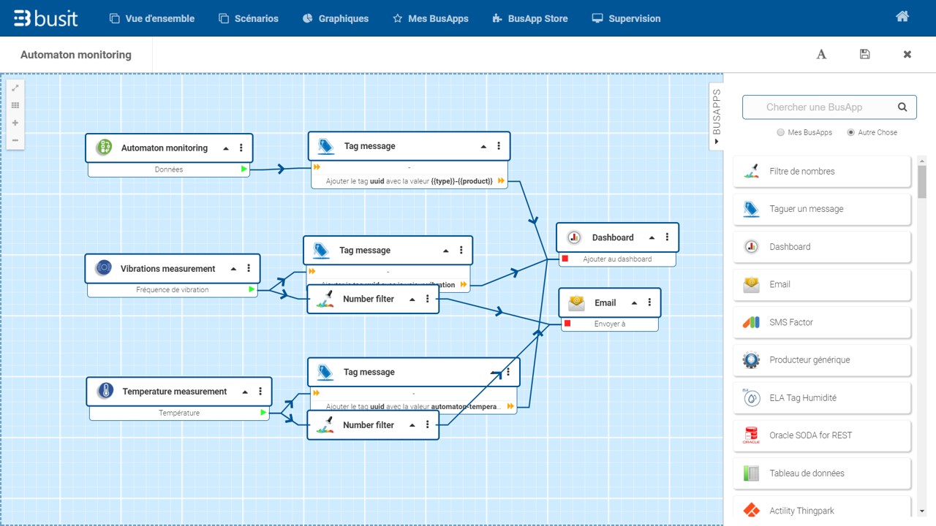Open Mes BusApps in top navigation
This screenshot has height=526, width=936.
[431, 18]
